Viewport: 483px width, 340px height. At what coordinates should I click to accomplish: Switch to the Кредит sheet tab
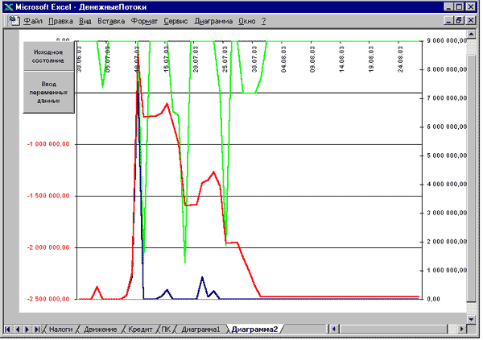[x=140, y=330]
